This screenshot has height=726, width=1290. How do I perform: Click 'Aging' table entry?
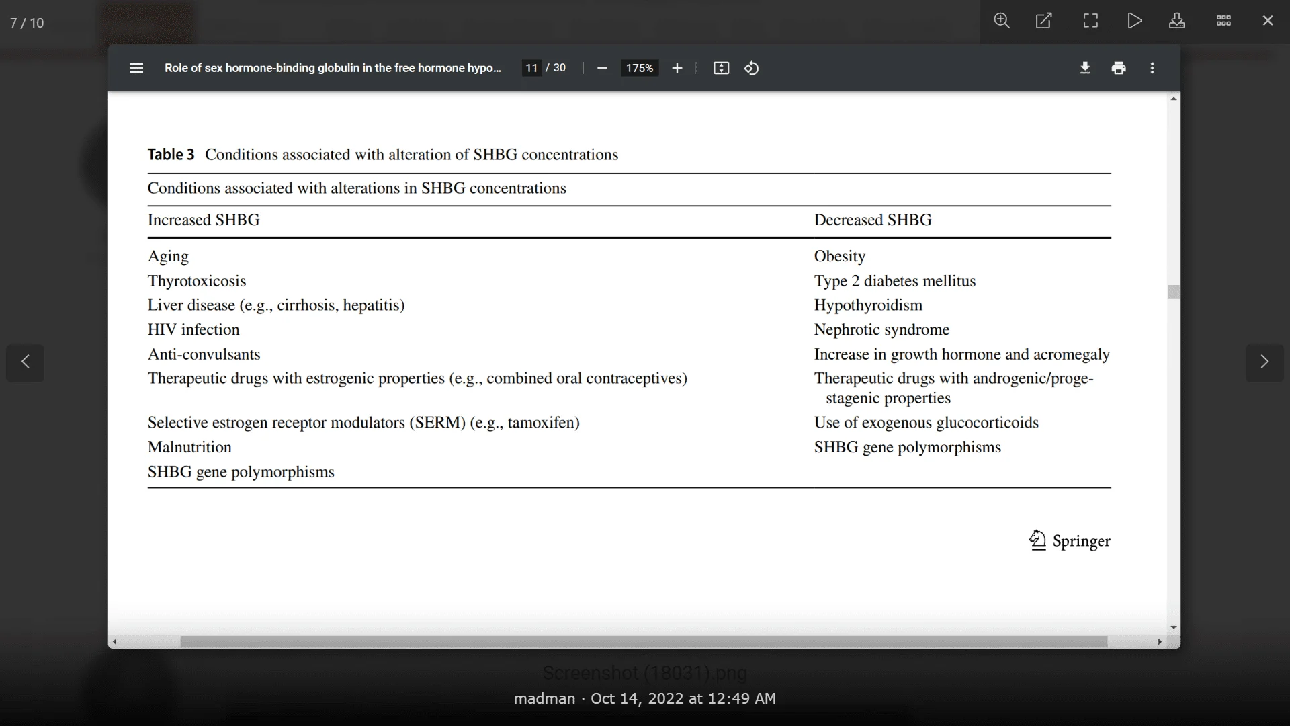pyautogui.click(x=168, y=257)
